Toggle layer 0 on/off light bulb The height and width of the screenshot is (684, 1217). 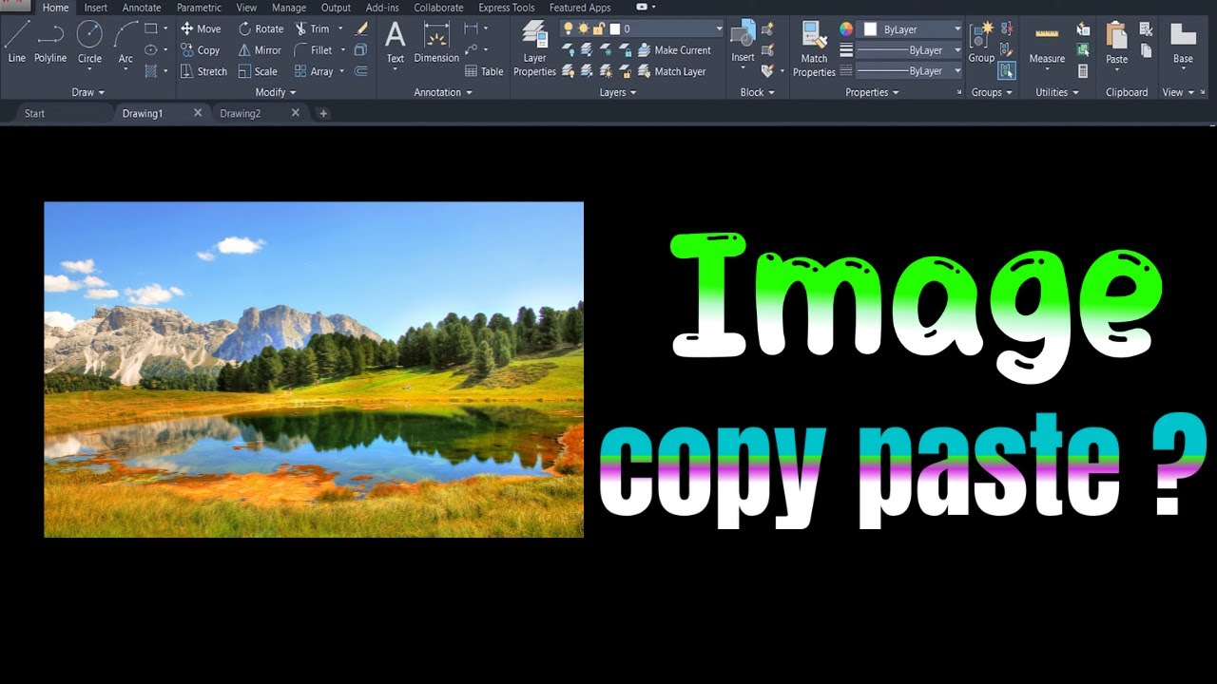pos(568,29)
